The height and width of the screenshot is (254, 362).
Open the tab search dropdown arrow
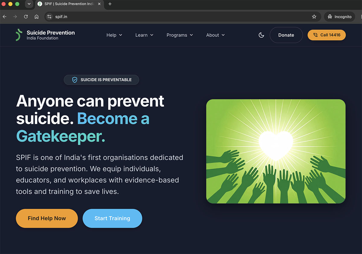point(29,4)
